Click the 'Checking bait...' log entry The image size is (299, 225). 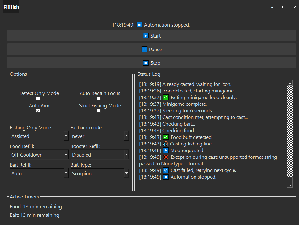pyautogui.click(x=167, y=124)
